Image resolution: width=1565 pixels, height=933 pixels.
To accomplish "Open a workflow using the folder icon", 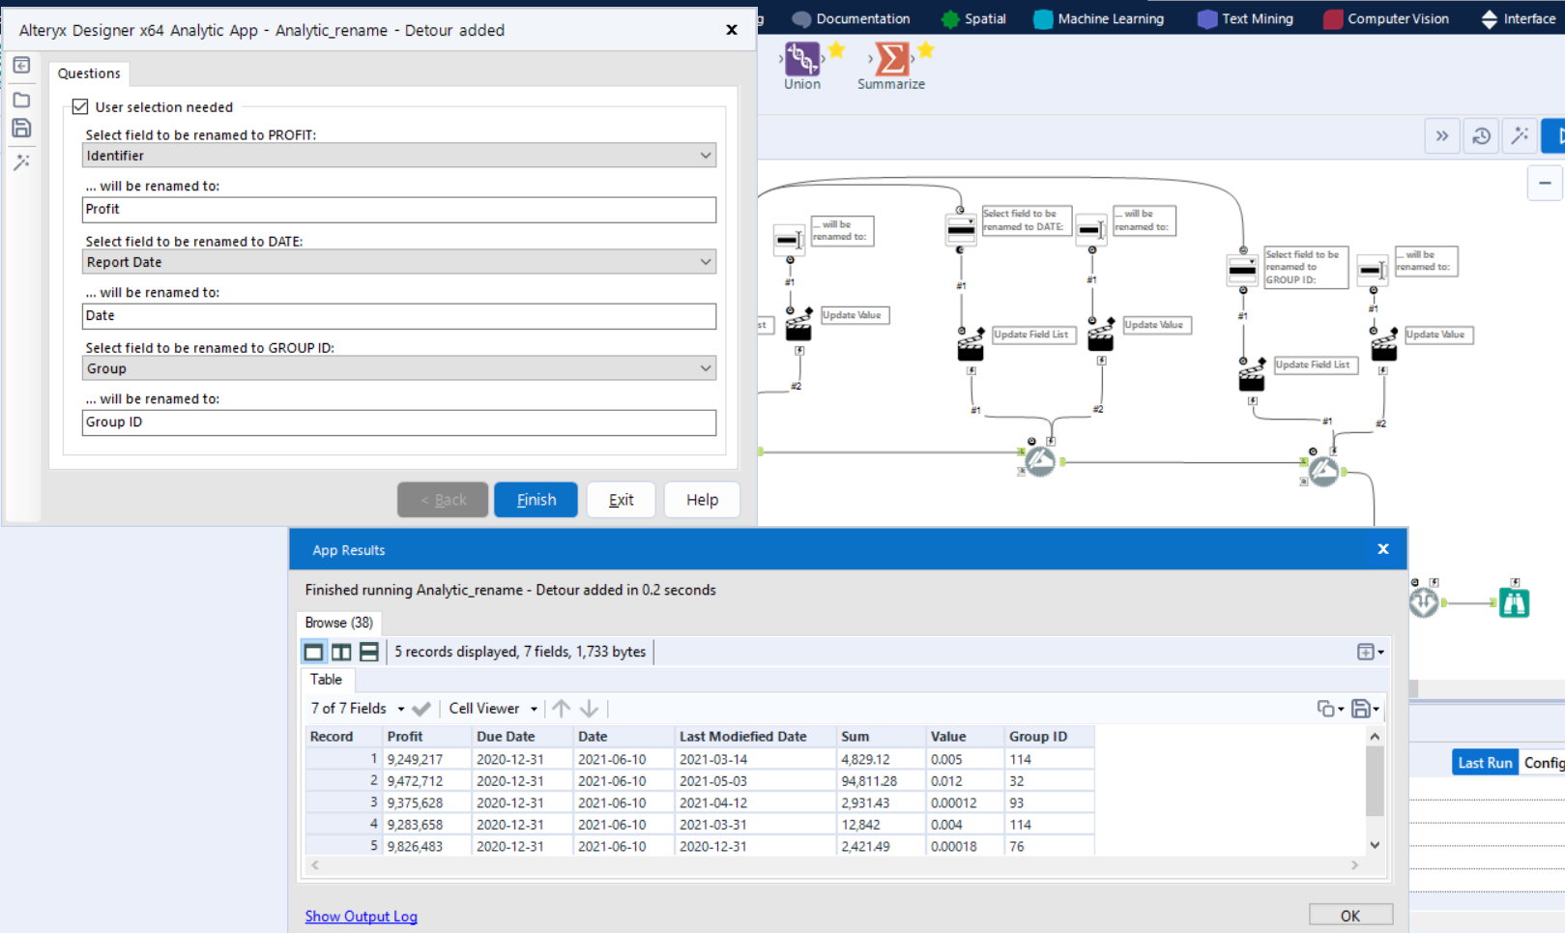I will tap(21, 99).
